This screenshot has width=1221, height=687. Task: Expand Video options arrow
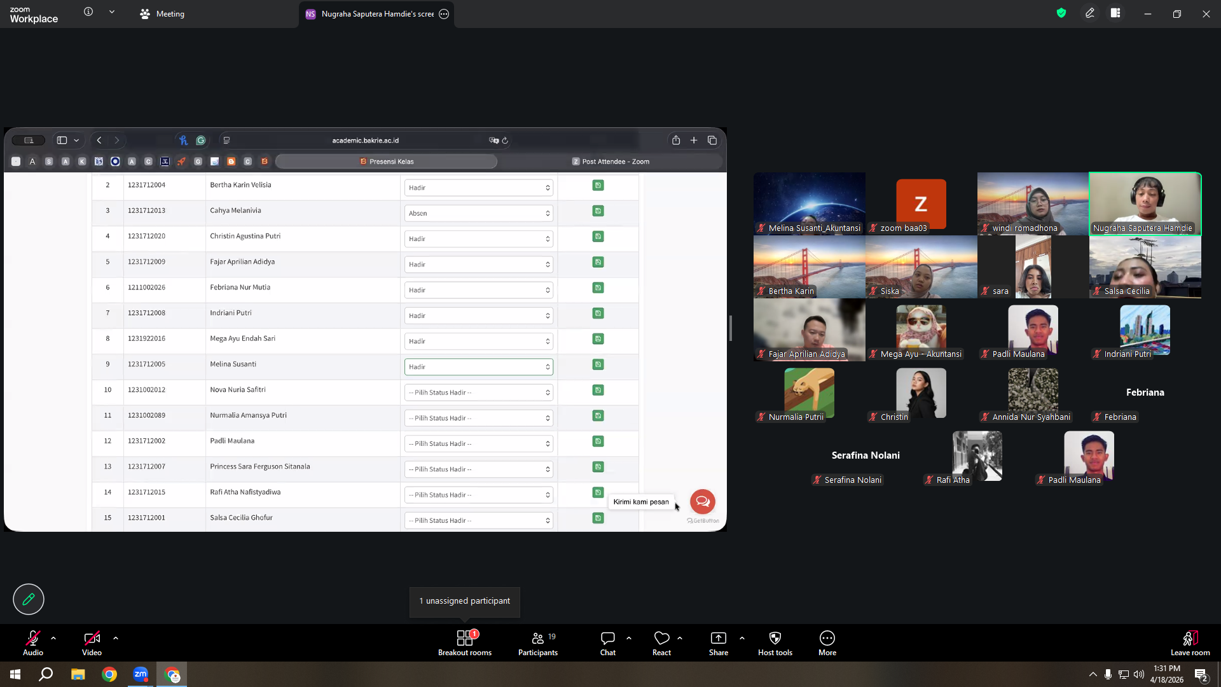(116, 638)
